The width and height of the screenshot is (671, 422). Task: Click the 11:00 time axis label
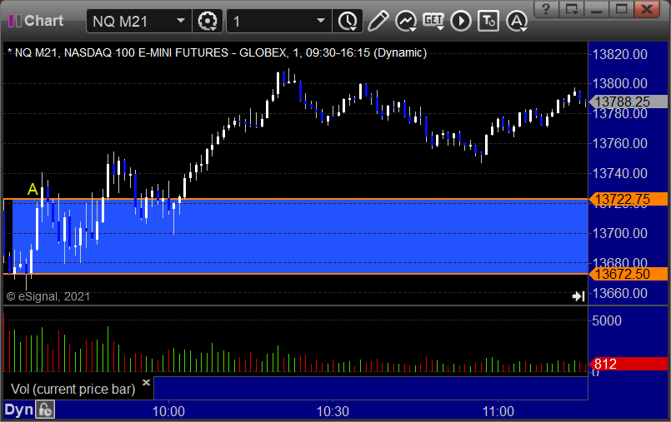click(498, 411)
